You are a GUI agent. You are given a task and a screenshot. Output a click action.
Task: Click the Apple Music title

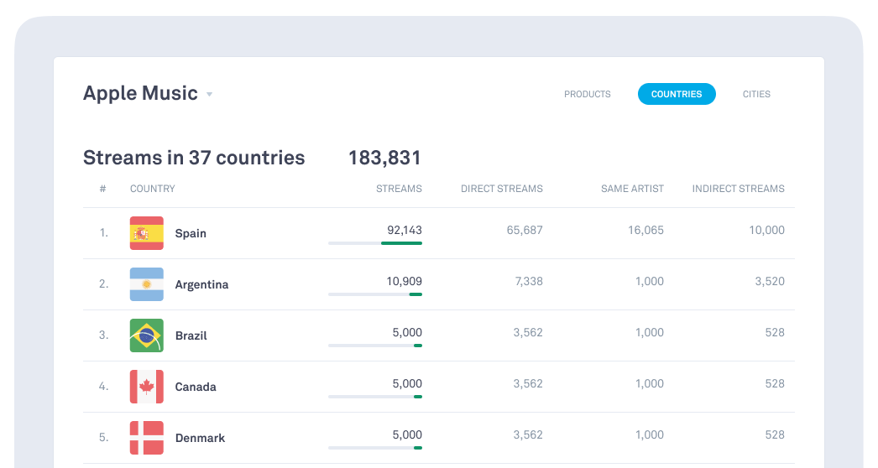pos(140,93)
